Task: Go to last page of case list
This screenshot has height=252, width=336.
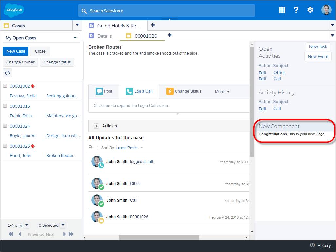Action: pyautogui.click(x=71, y=234)
